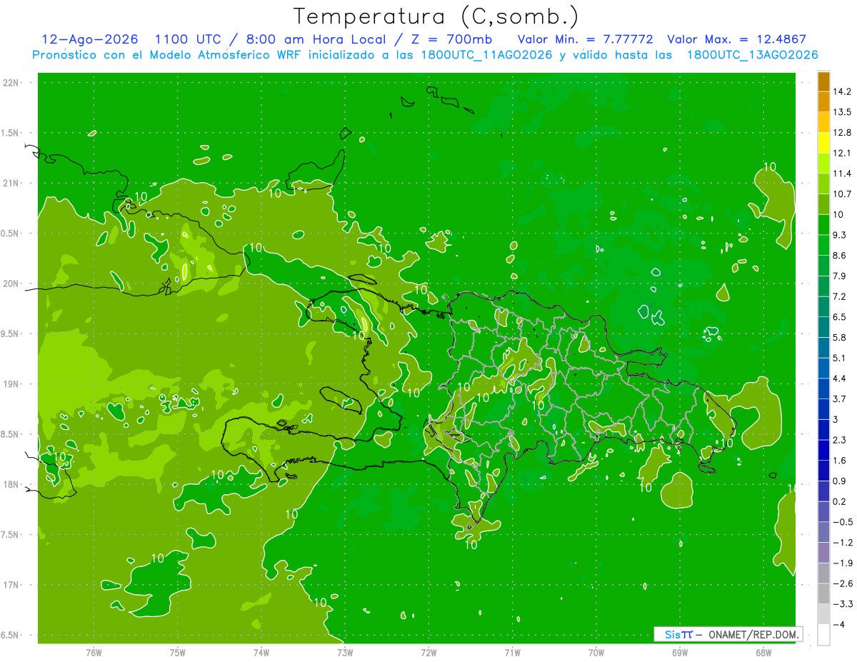Click the 69W longitude axis label
Image resolution: width=857 pixels, height=662 pixels.
(679, 652)
